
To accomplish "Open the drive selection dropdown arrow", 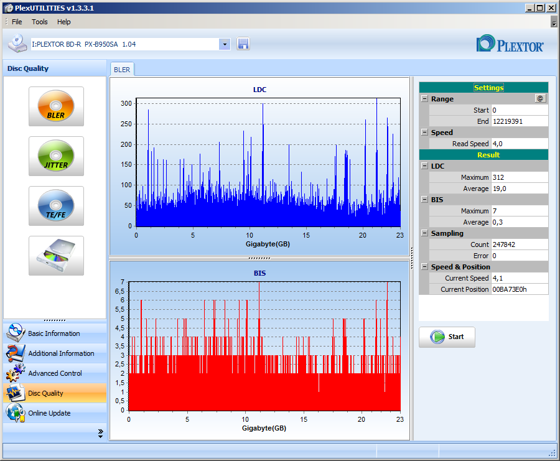I will click(x=225, y=44).
